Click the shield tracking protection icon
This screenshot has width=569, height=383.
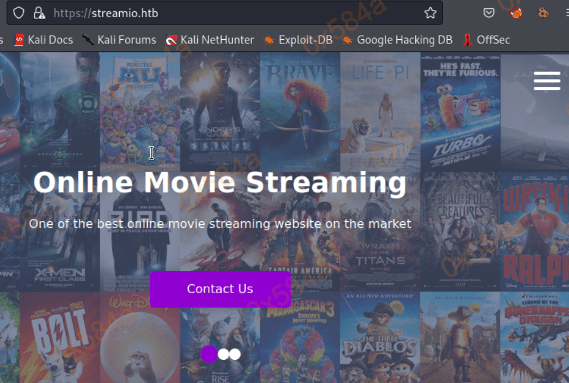pos(19,12)
